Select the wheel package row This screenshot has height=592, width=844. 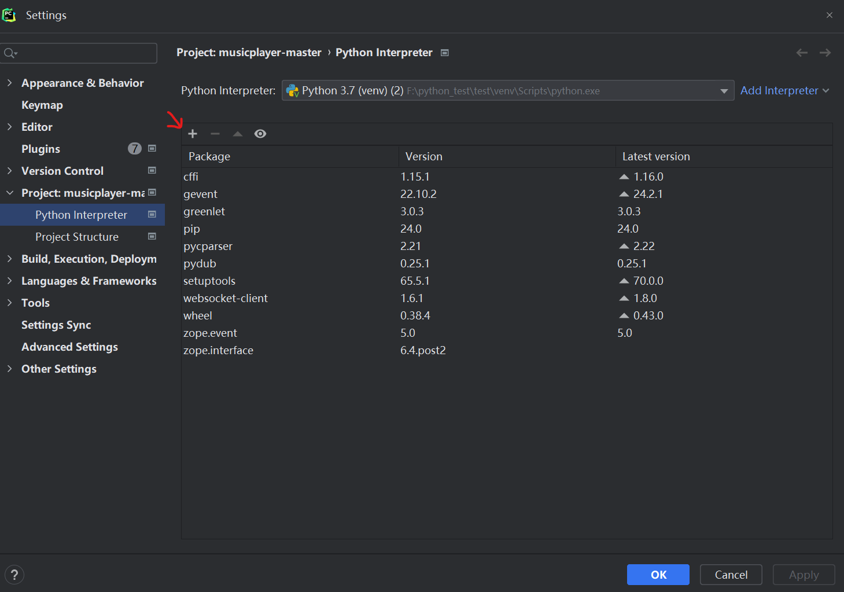[x=507, y=315]
